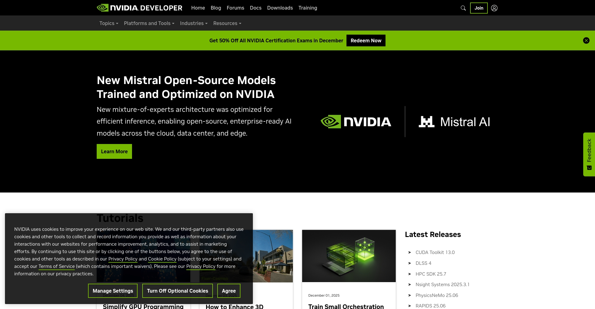Expand the Resources dropdown menu
595x309 pixels.
(227, 23)
